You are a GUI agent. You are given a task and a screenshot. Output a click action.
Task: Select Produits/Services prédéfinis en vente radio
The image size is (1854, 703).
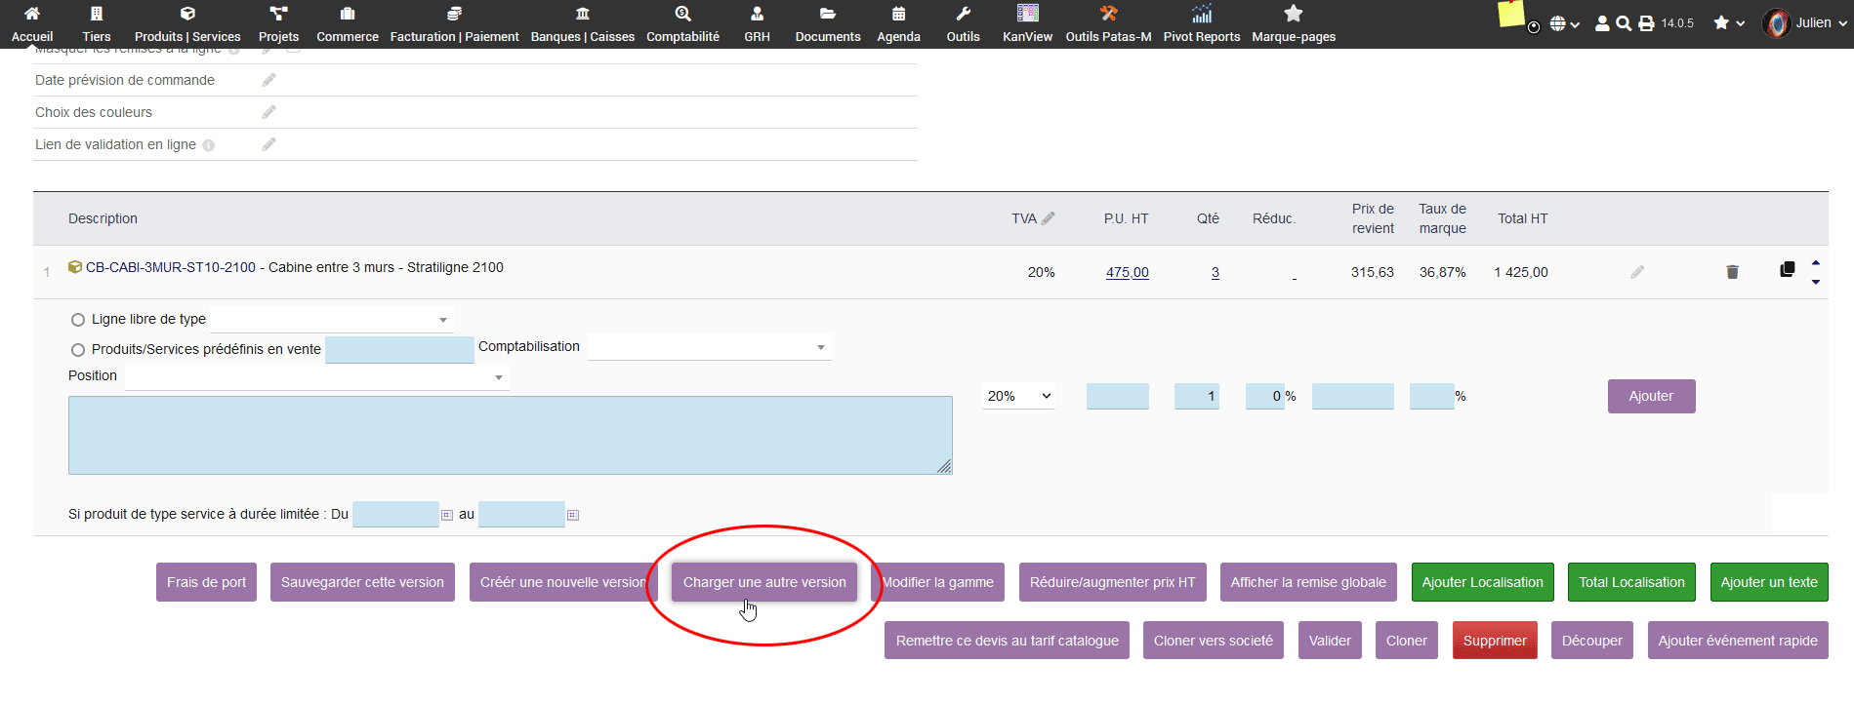(78, 350)
